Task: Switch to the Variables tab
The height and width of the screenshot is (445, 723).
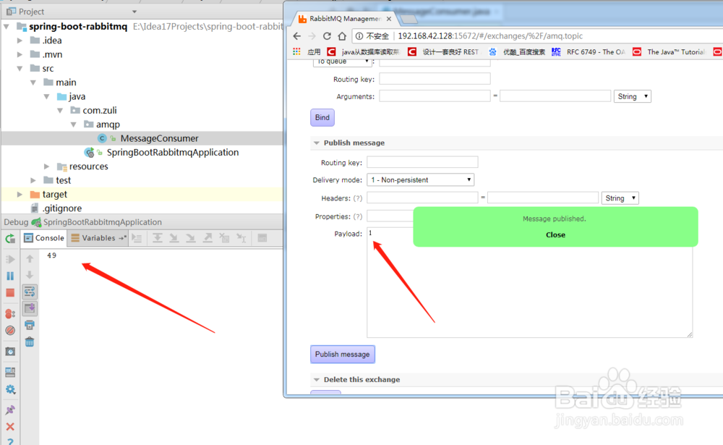Action: [x=98, y=238]
